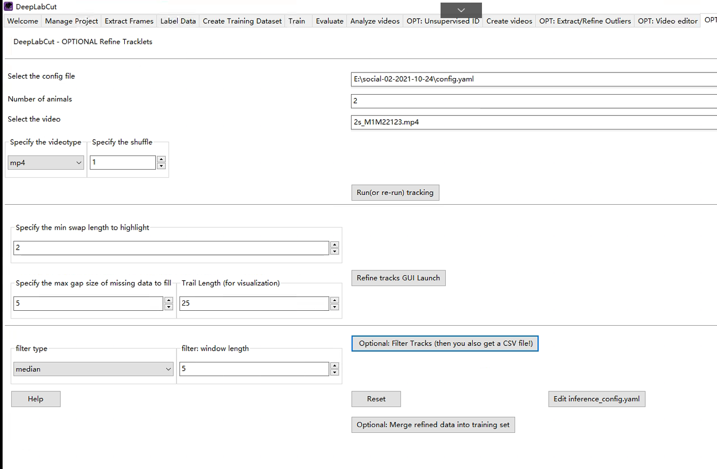717x469 pixels.
Task: Click the config file path field
Action: [518, 80]
